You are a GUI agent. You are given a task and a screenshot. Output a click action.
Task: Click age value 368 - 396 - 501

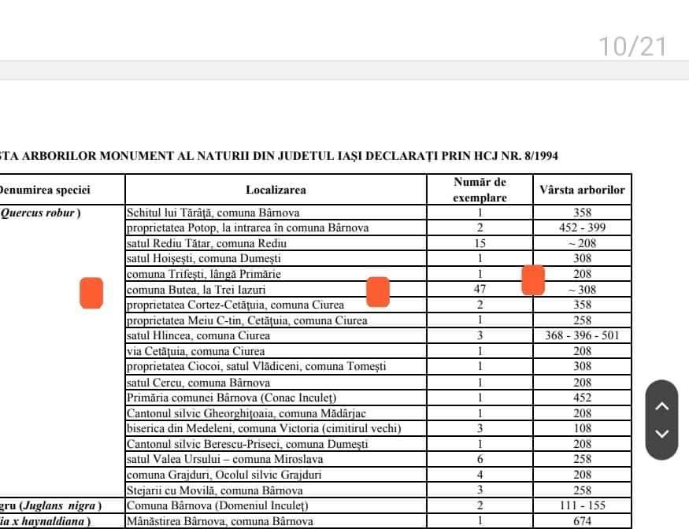(582, 335)
